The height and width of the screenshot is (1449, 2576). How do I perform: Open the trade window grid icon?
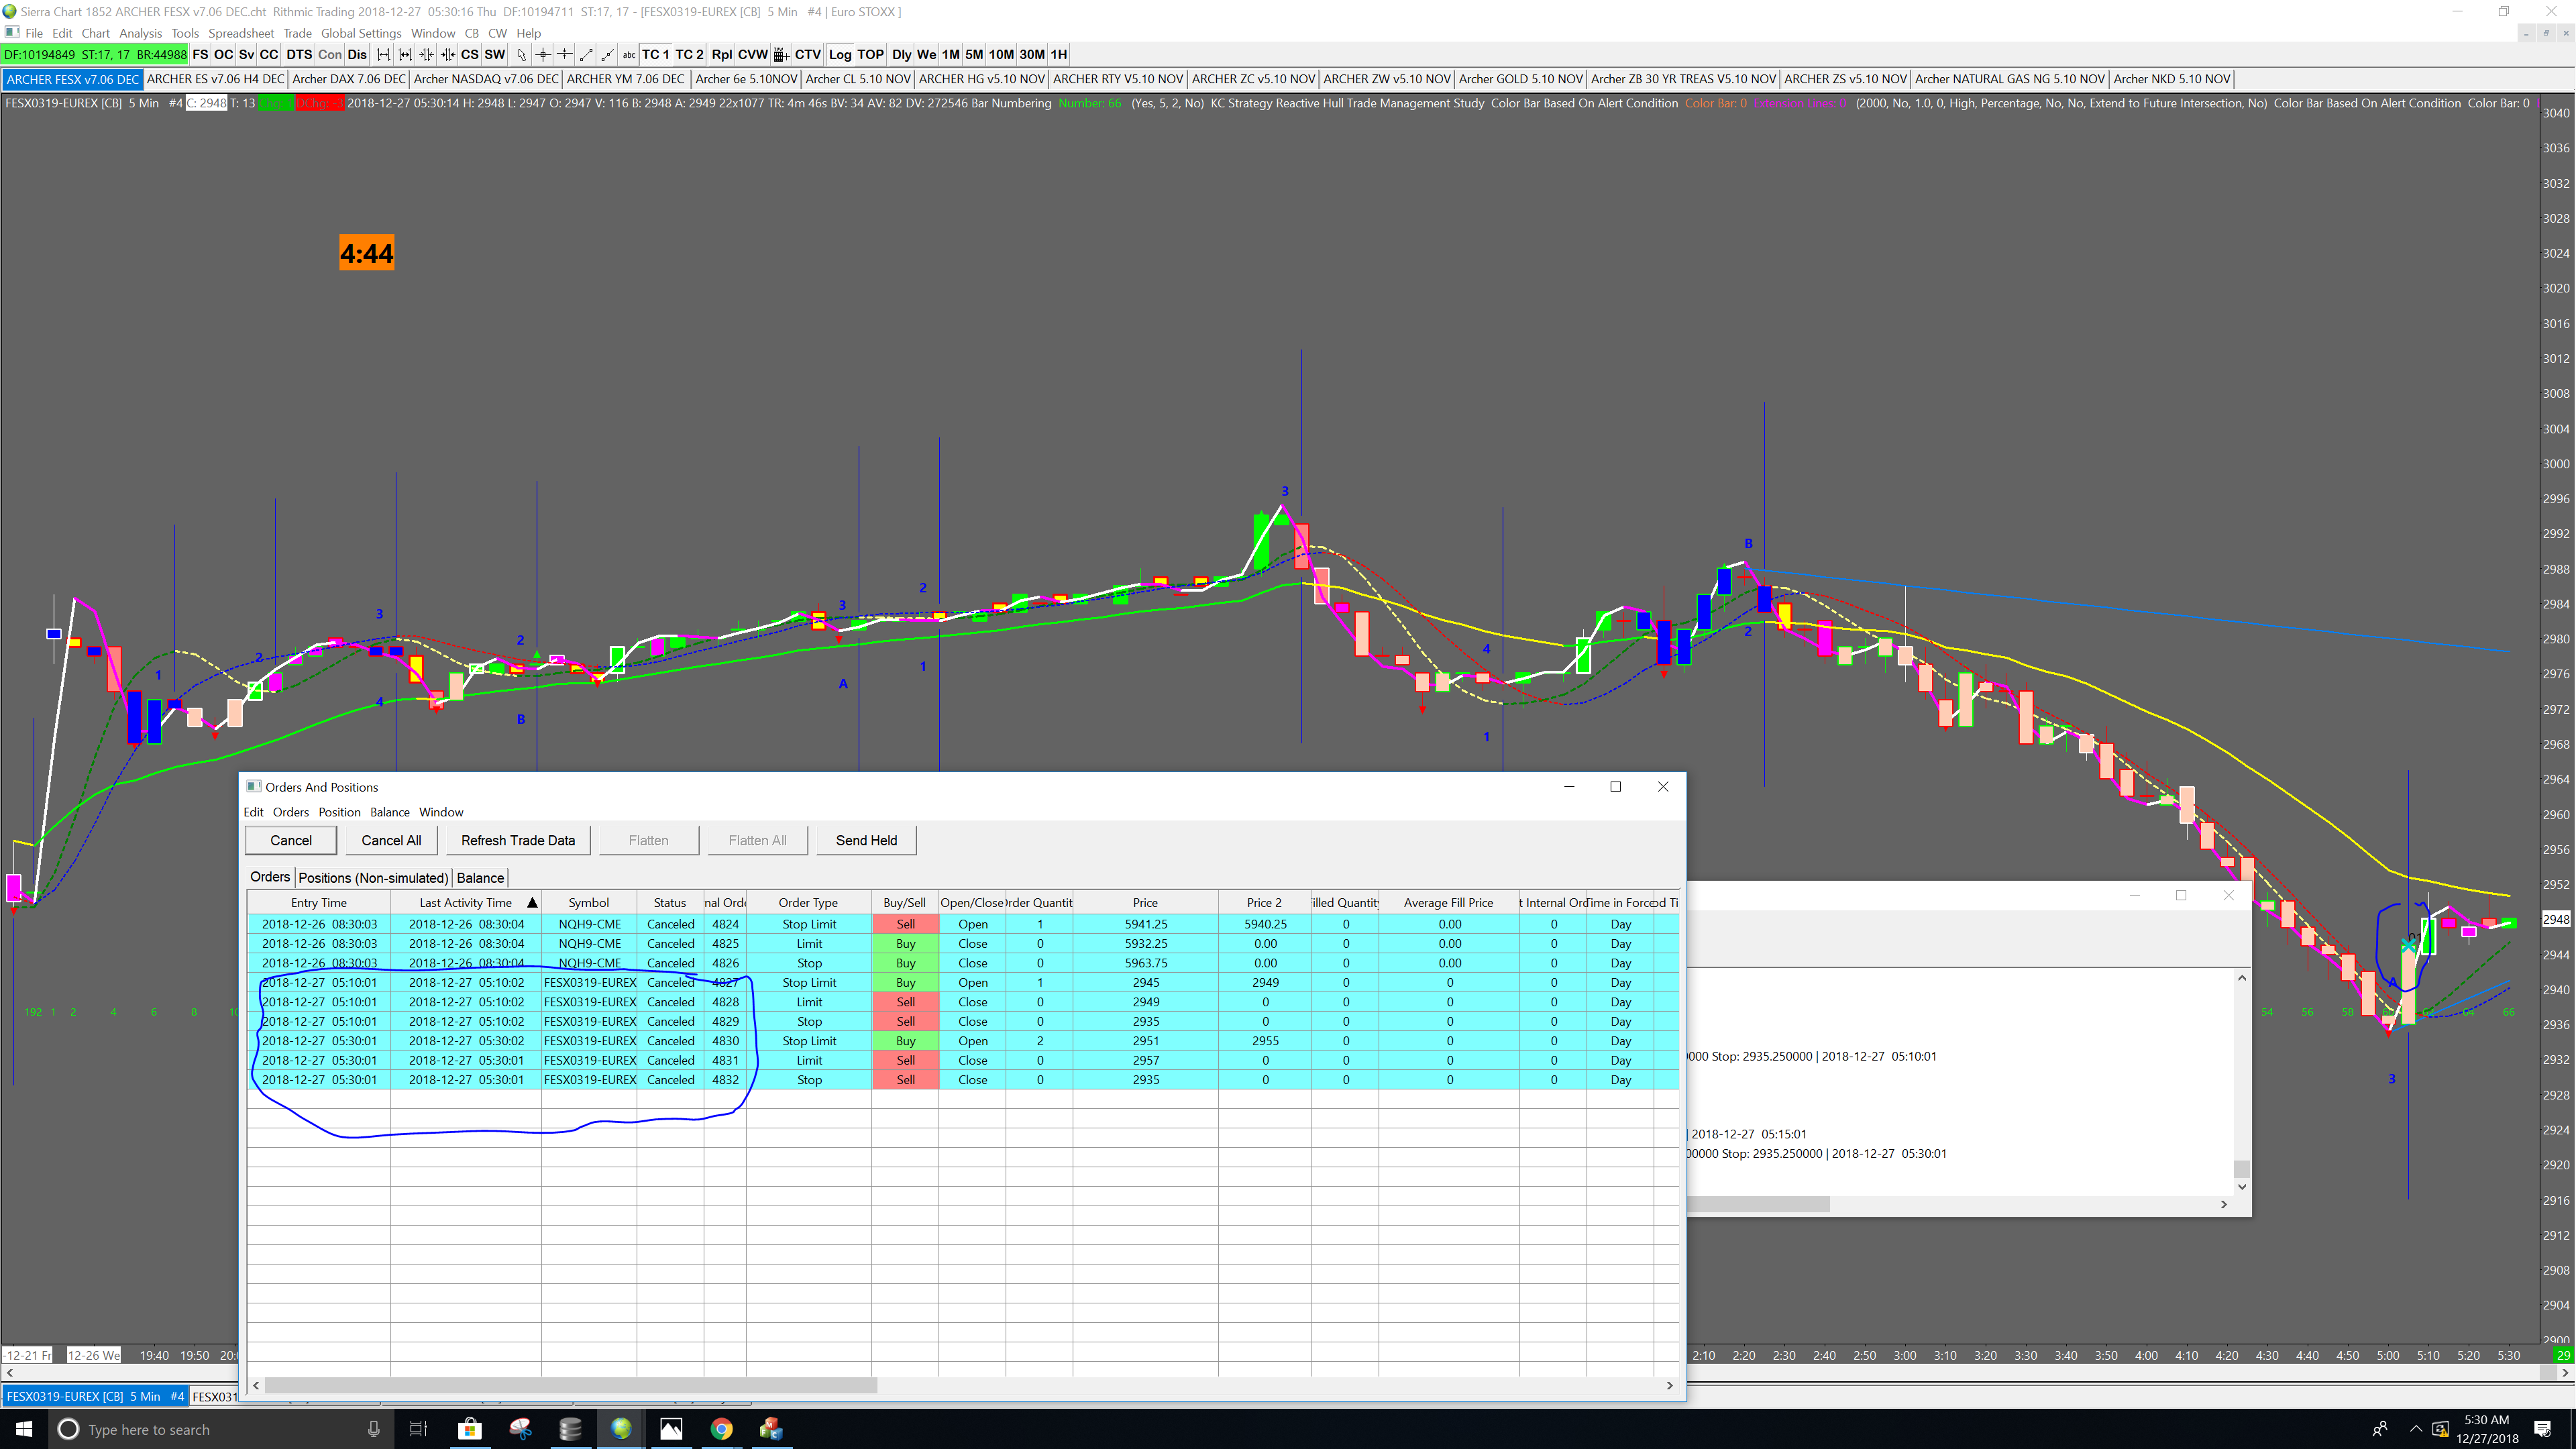point(781,55)
